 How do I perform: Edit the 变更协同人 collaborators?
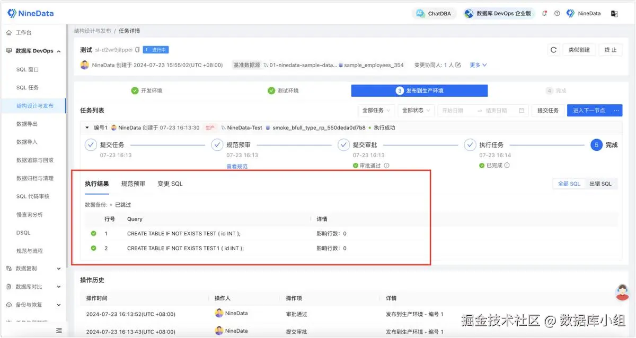[458, 65]
